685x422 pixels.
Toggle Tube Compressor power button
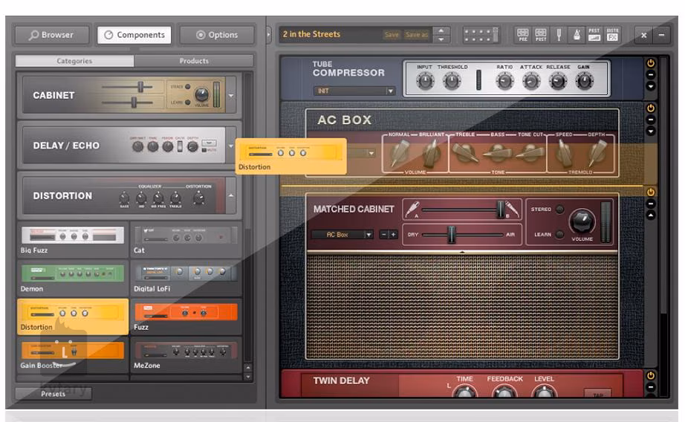click(x=651, y=63)
